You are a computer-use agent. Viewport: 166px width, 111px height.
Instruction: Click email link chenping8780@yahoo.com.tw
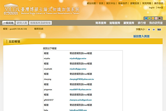tap(82, 79)
